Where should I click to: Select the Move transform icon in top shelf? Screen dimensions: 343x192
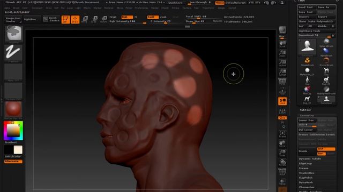(x=85, y=19)
